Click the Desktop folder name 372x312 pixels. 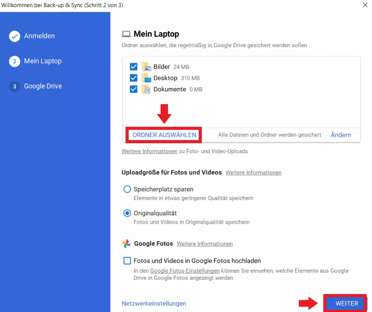point(165,78)
